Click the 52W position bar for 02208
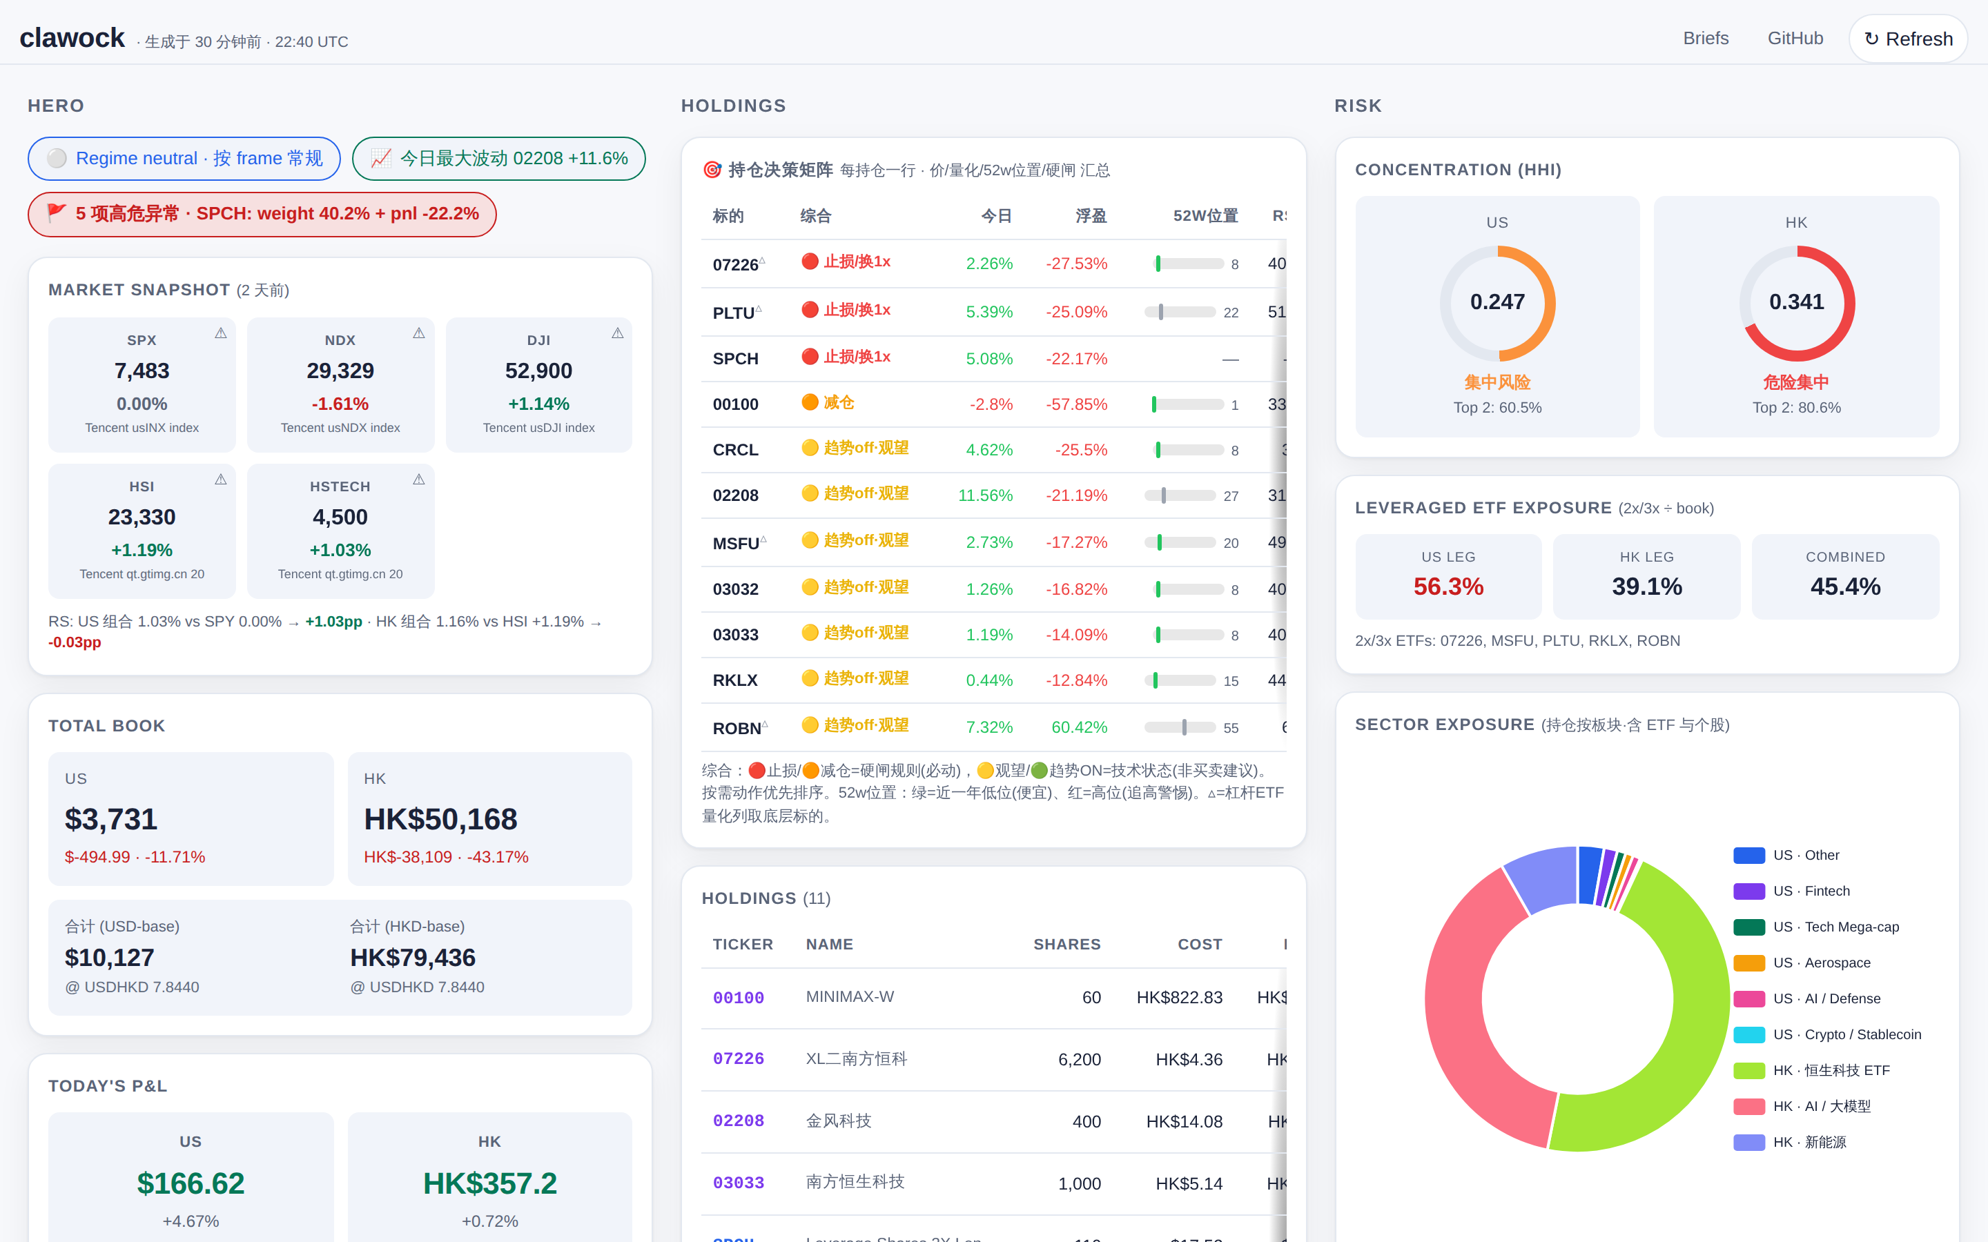The image size is (1988, 1242). click(x=1180, y=495)
